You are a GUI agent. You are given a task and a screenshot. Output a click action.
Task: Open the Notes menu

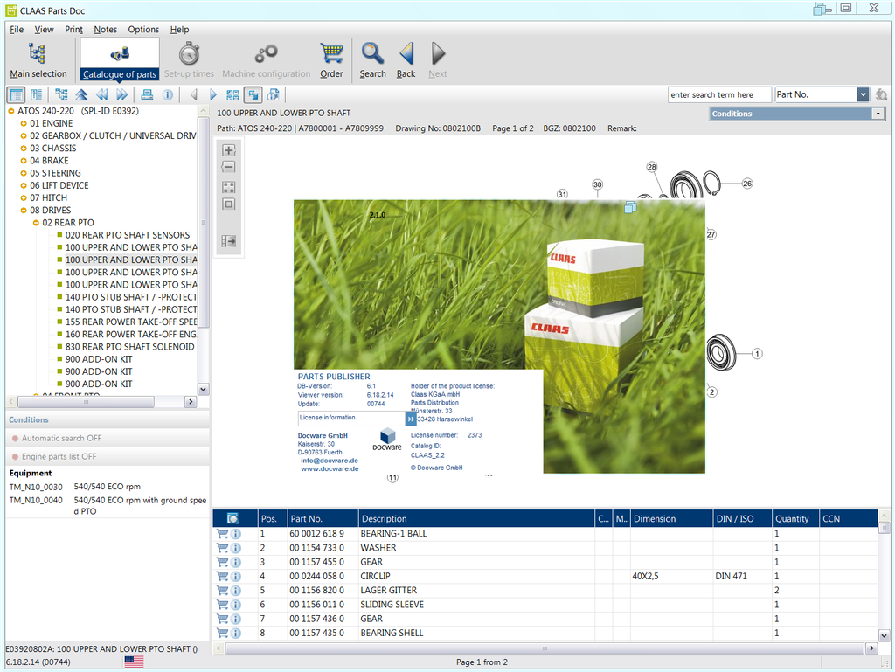105,30
